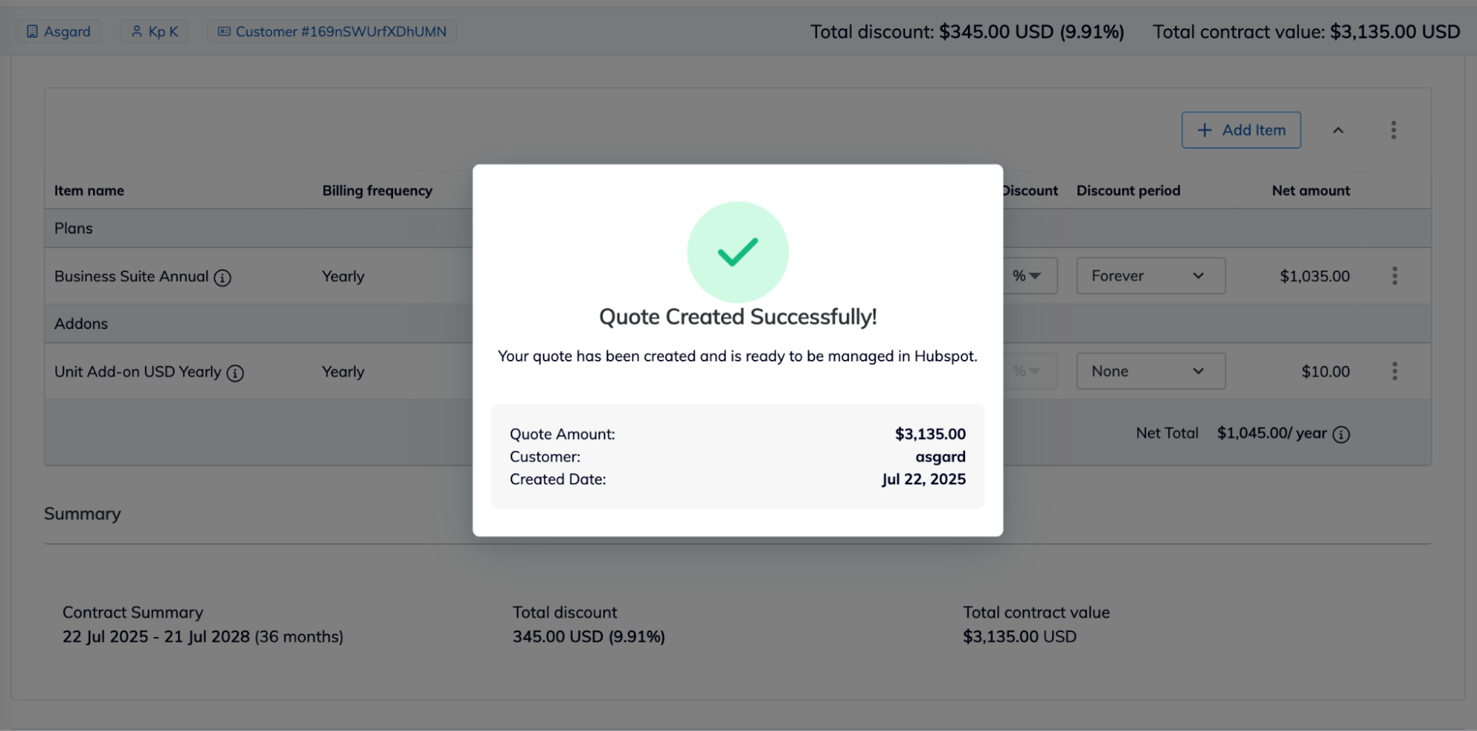
Task: Open the Forever discount period dropdown
Action: click(x=1150, y=276)
